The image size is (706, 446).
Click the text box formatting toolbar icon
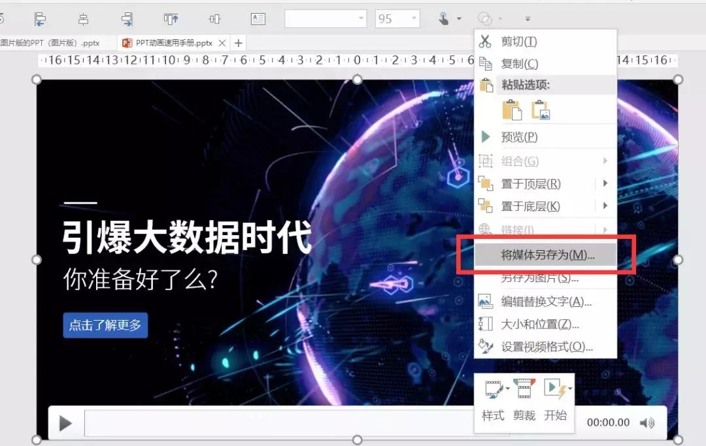[x=257, y=18]
